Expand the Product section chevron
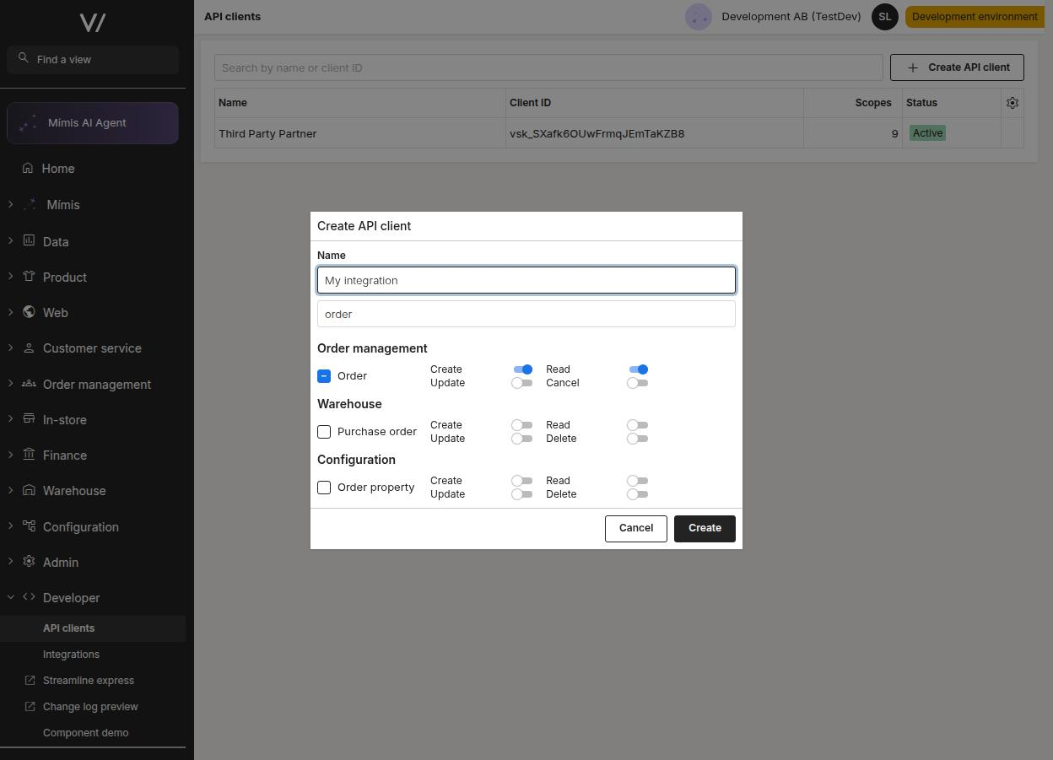 coord(10,276)
